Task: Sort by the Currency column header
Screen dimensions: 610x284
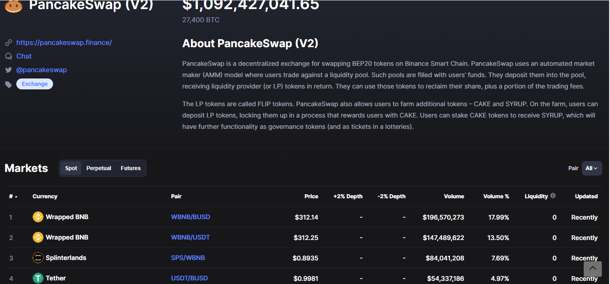Action: (45, 196)
